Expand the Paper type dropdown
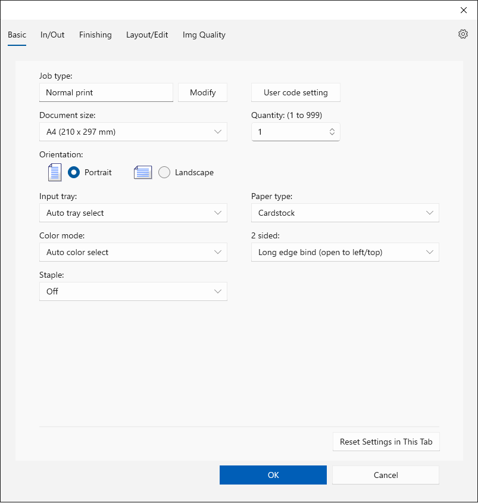 pyautogui.click(x=345, y=213)
